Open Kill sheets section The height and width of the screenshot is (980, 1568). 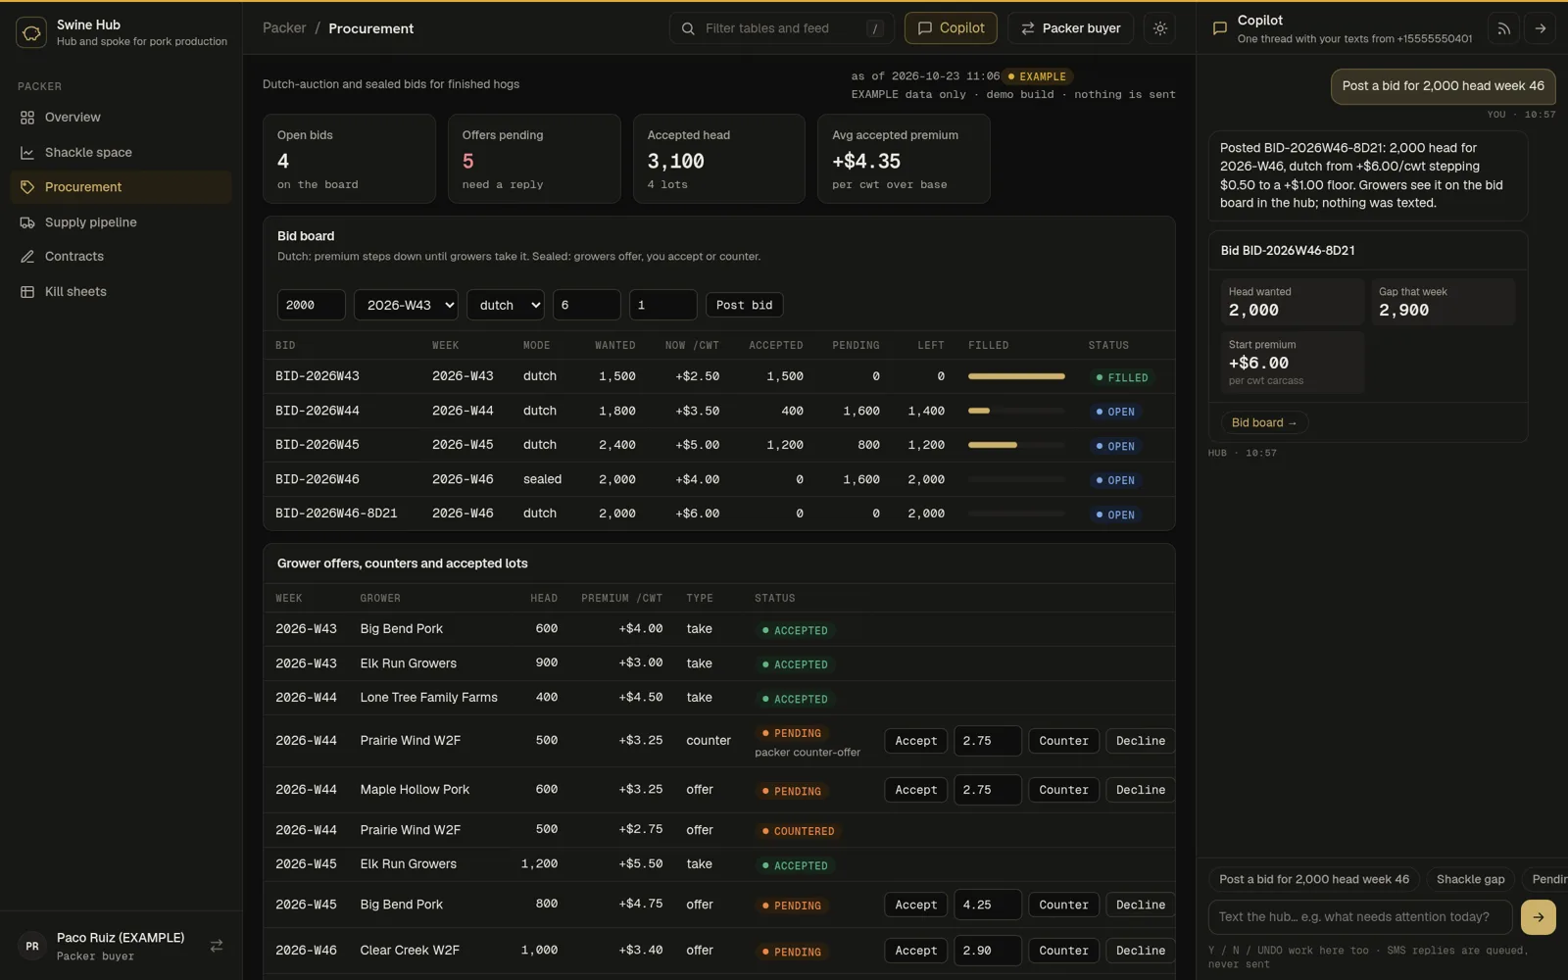tap(121, 292)
